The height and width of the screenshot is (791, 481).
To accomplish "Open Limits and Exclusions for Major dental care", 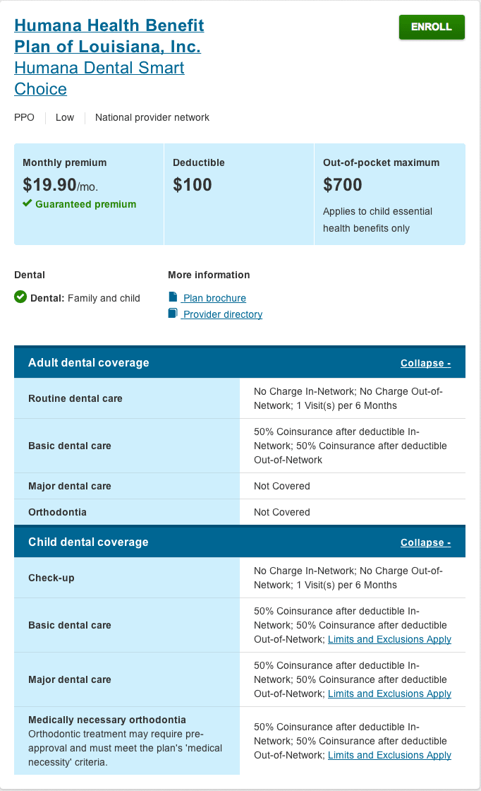I will [389, 694].
